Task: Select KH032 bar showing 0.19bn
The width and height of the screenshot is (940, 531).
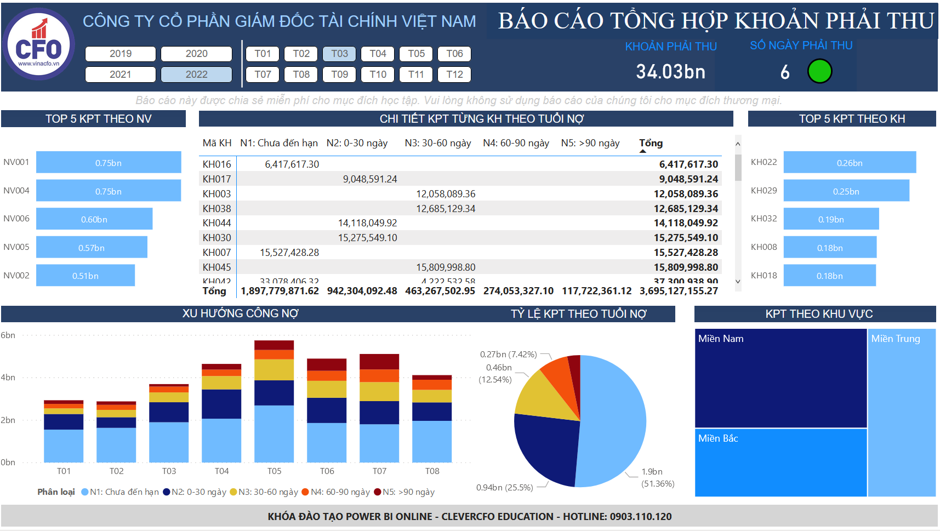Action: coord(831,219)
